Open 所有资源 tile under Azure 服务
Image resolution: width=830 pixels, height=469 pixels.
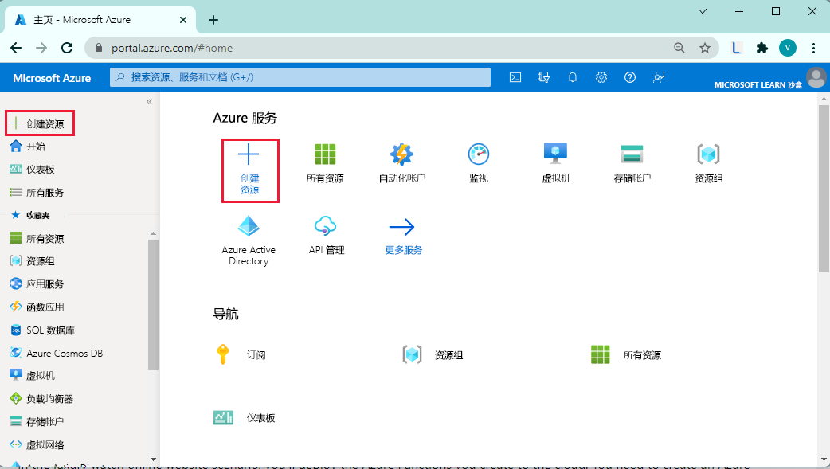point(325,163)
